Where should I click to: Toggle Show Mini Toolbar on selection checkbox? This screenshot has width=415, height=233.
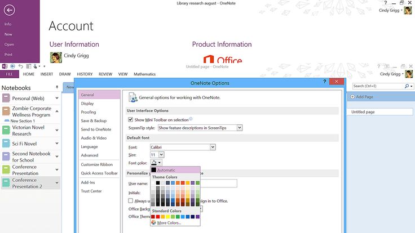(x=130, y=120)
